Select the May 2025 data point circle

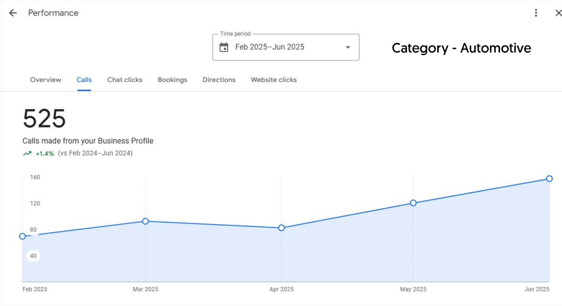coord(413,203)
